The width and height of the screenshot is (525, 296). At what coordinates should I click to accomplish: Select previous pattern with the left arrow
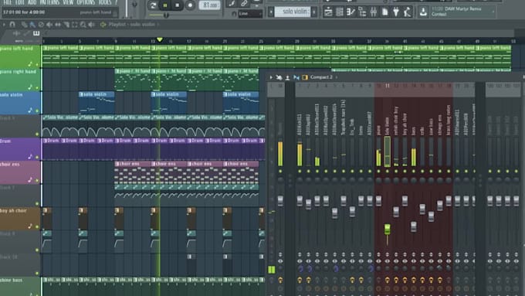(271, 12)
